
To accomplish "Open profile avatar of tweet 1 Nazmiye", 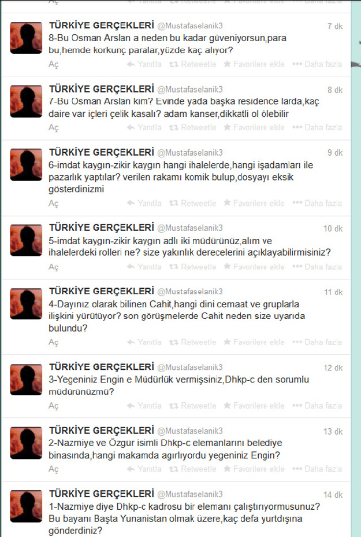I will 26,506.
